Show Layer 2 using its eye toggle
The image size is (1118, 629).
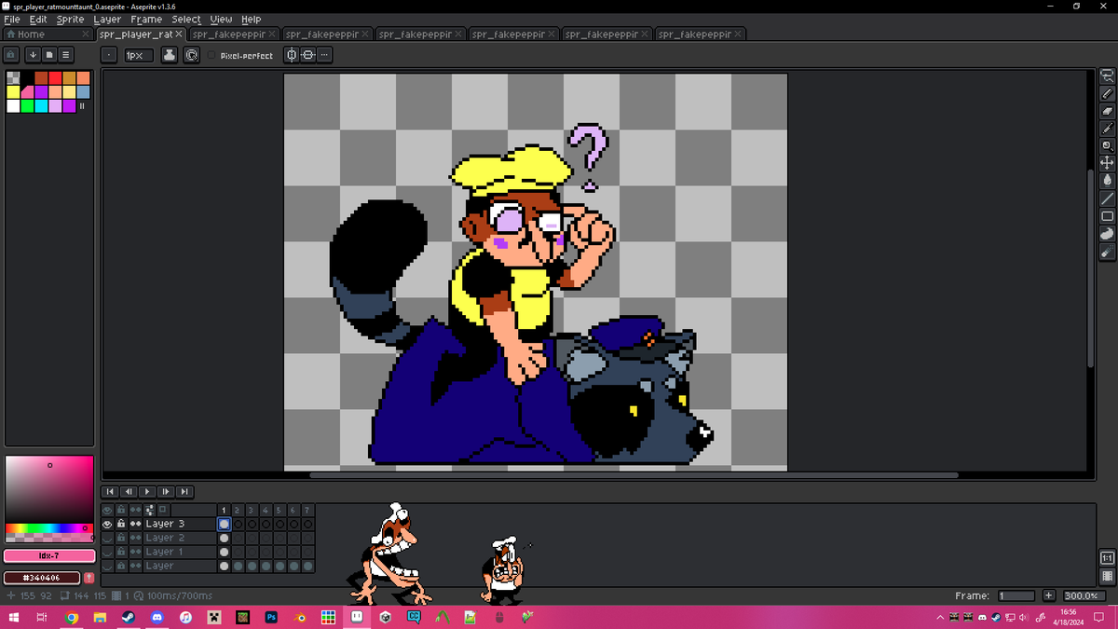(x=107, y=538)
